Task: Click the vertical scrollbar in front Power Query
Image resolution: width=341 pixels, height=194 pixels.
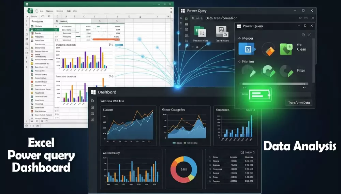Action: coord(313,60)
